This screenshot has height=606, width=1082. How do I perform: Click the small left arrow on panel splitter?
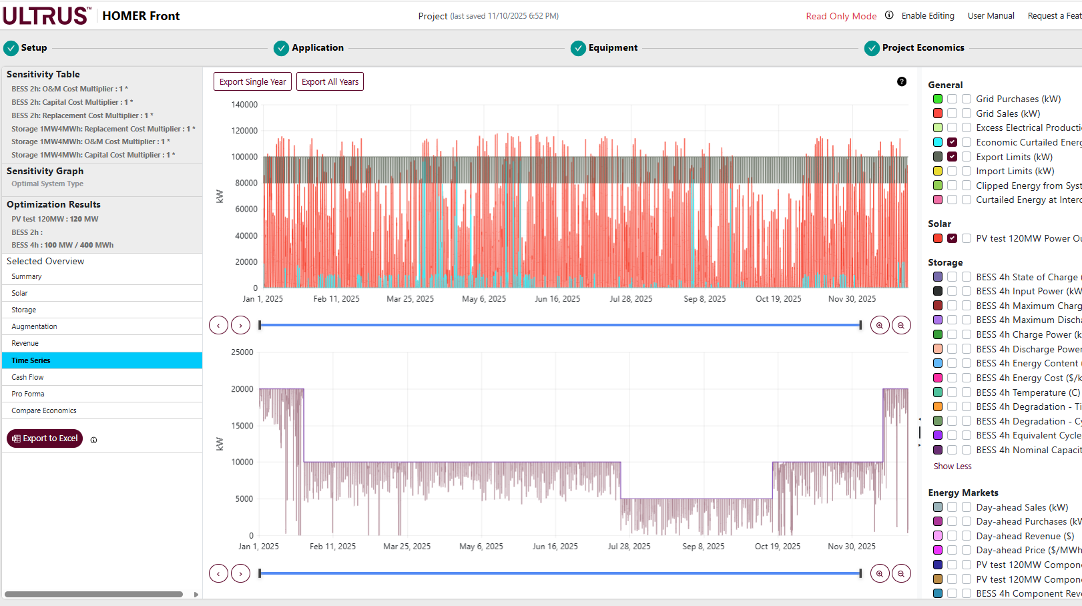tap(920, 419)
